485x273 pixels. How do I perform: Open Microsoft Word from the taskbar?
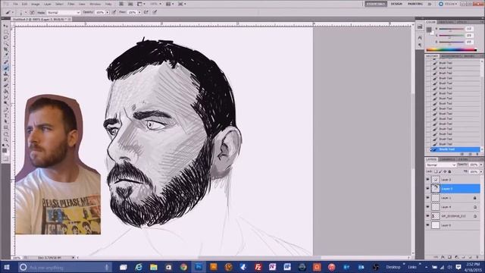point(287,267)
